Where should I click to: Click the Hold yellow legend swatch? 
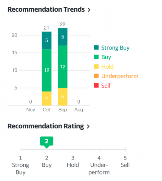click(96, 66)
